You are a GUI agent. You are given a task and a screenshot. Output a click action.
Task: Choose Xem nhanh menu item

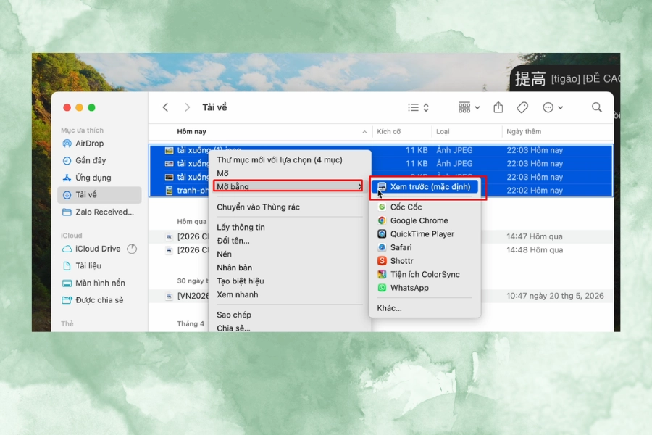289,294
